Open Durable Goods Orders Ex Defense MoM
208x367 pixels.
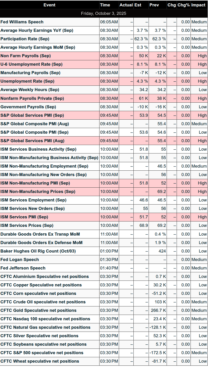tap(41, 243)
